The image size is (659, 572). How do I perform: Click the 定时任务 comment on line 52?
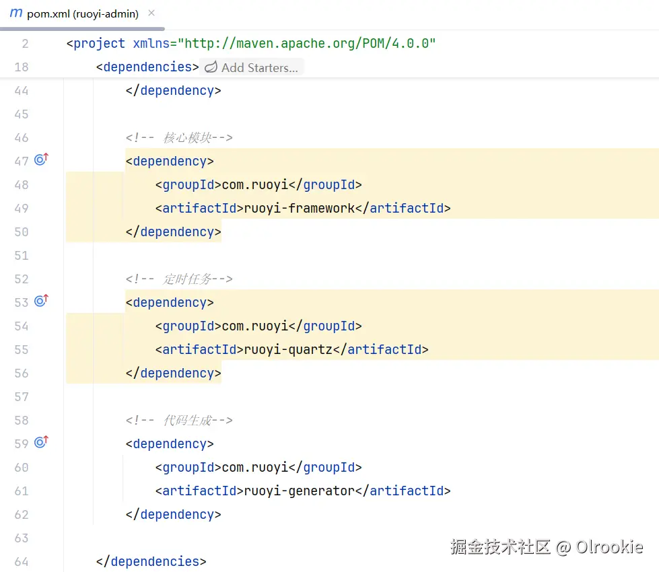179,279
